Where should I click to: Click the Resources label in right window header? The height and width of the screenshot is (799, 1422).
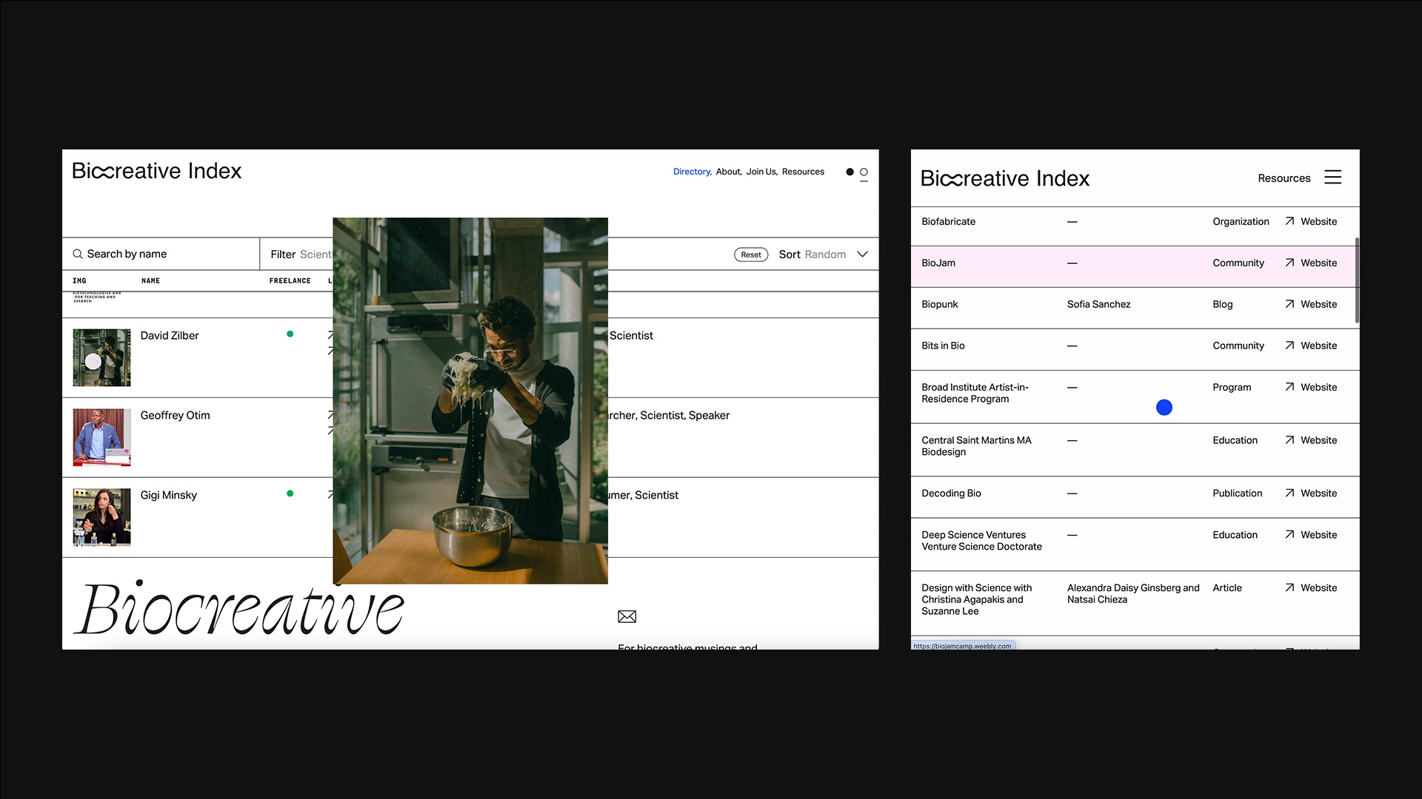point(1284,178)
